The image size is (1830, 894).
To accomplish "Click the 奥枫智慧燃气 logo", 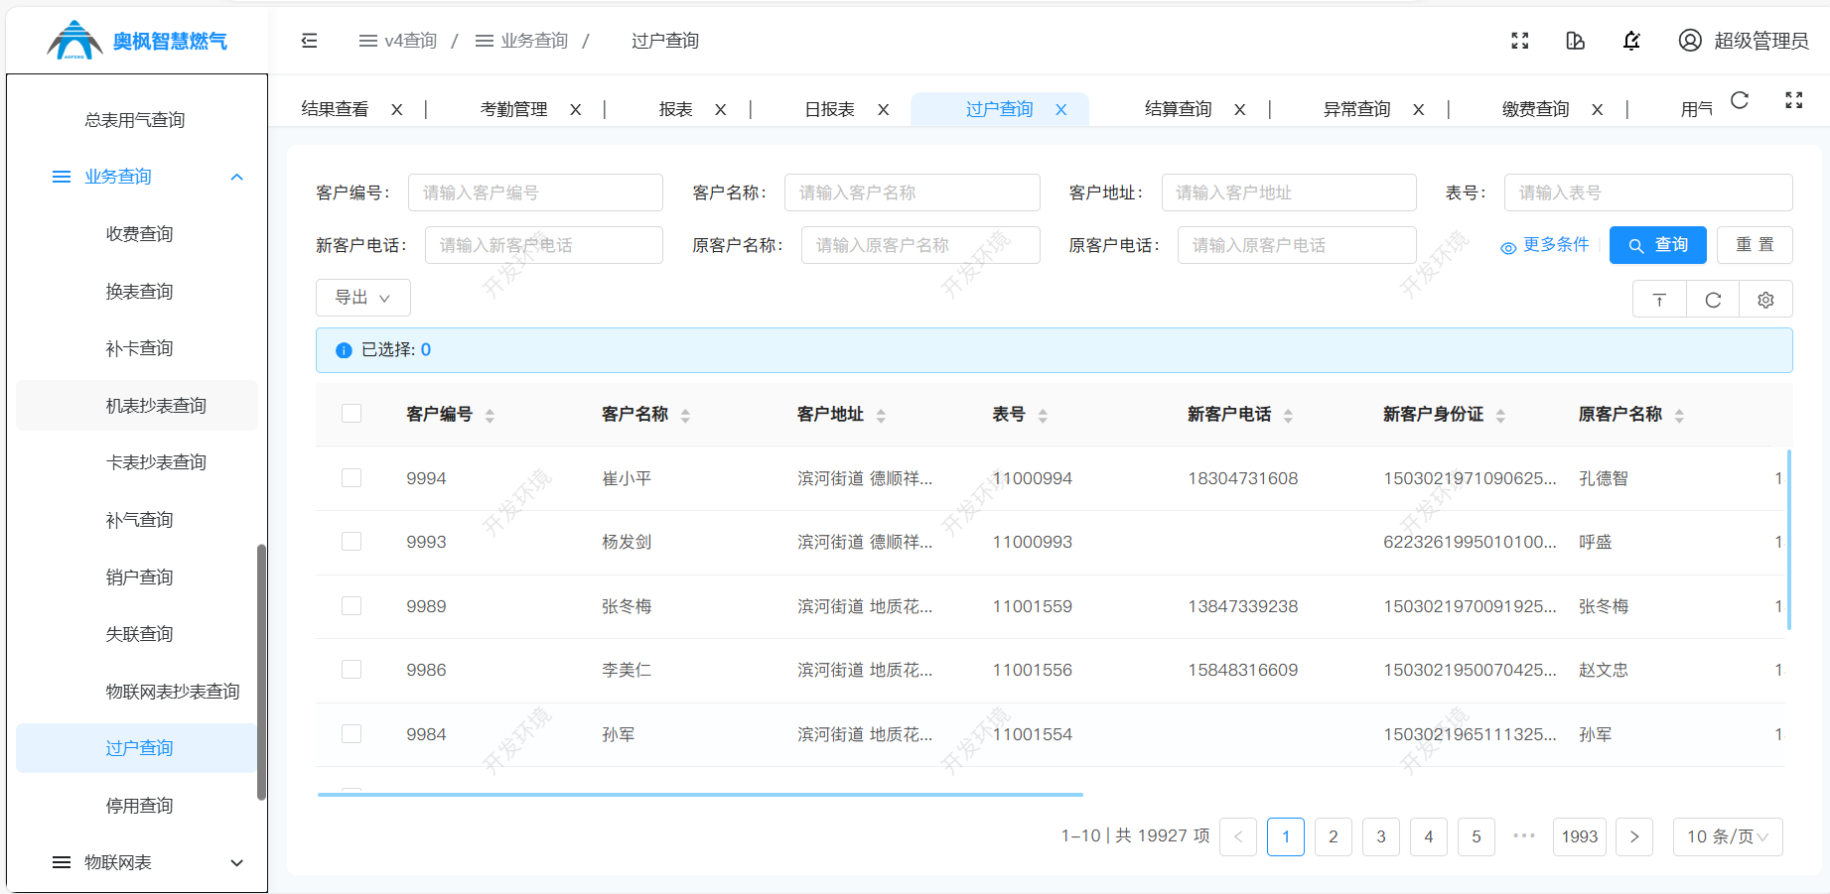I will point(137,41).
